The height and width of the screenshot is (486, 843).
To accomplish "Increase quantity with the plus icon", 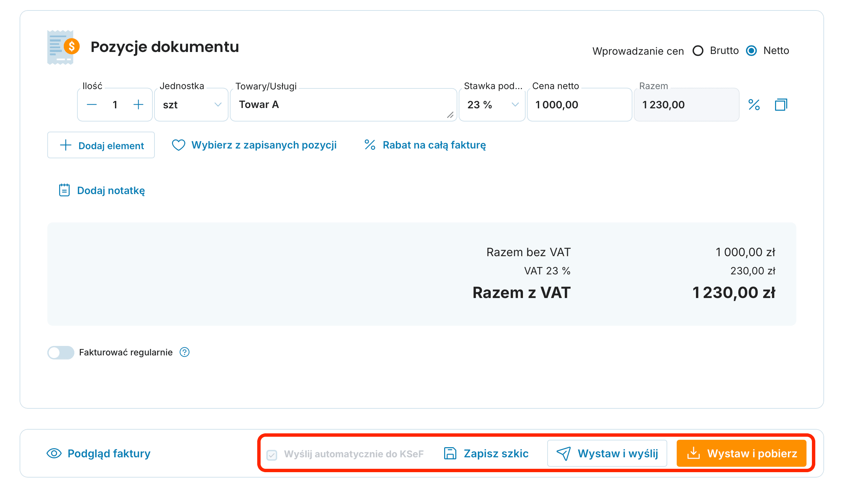I will tap(138, 105).
